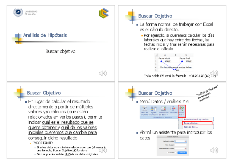Click the rotated 'Análisis de hipótesis en versiones anteriores' note
This screenshot has height=164, width=233.
[x=207, y=93]
